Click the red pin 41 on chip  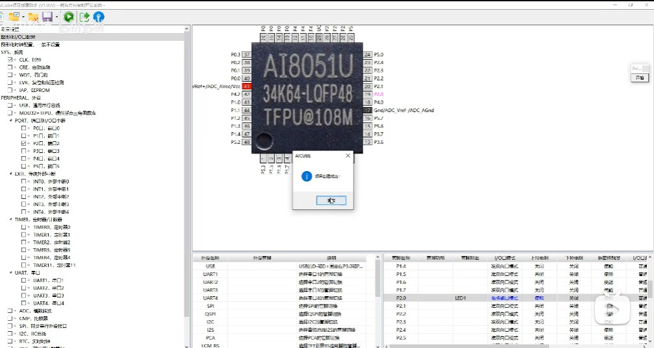point(247,86)
